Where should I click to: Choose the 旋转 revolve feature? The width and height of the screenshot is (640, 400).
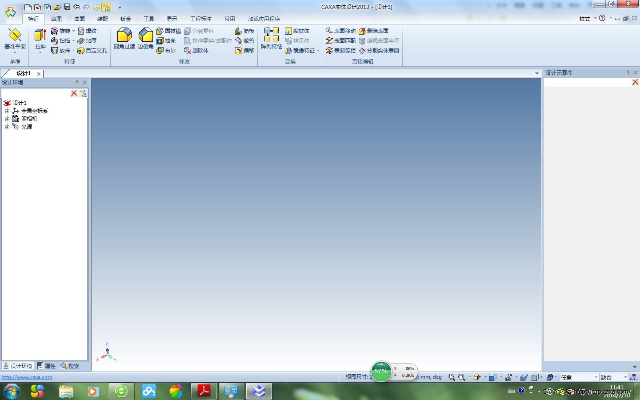coord(61,31)
